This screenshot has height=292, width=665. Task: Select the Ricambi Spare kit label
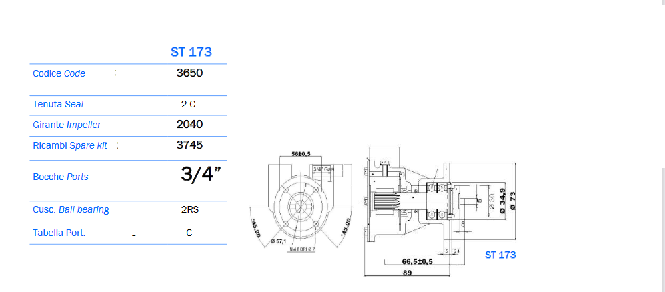point(70,145)
